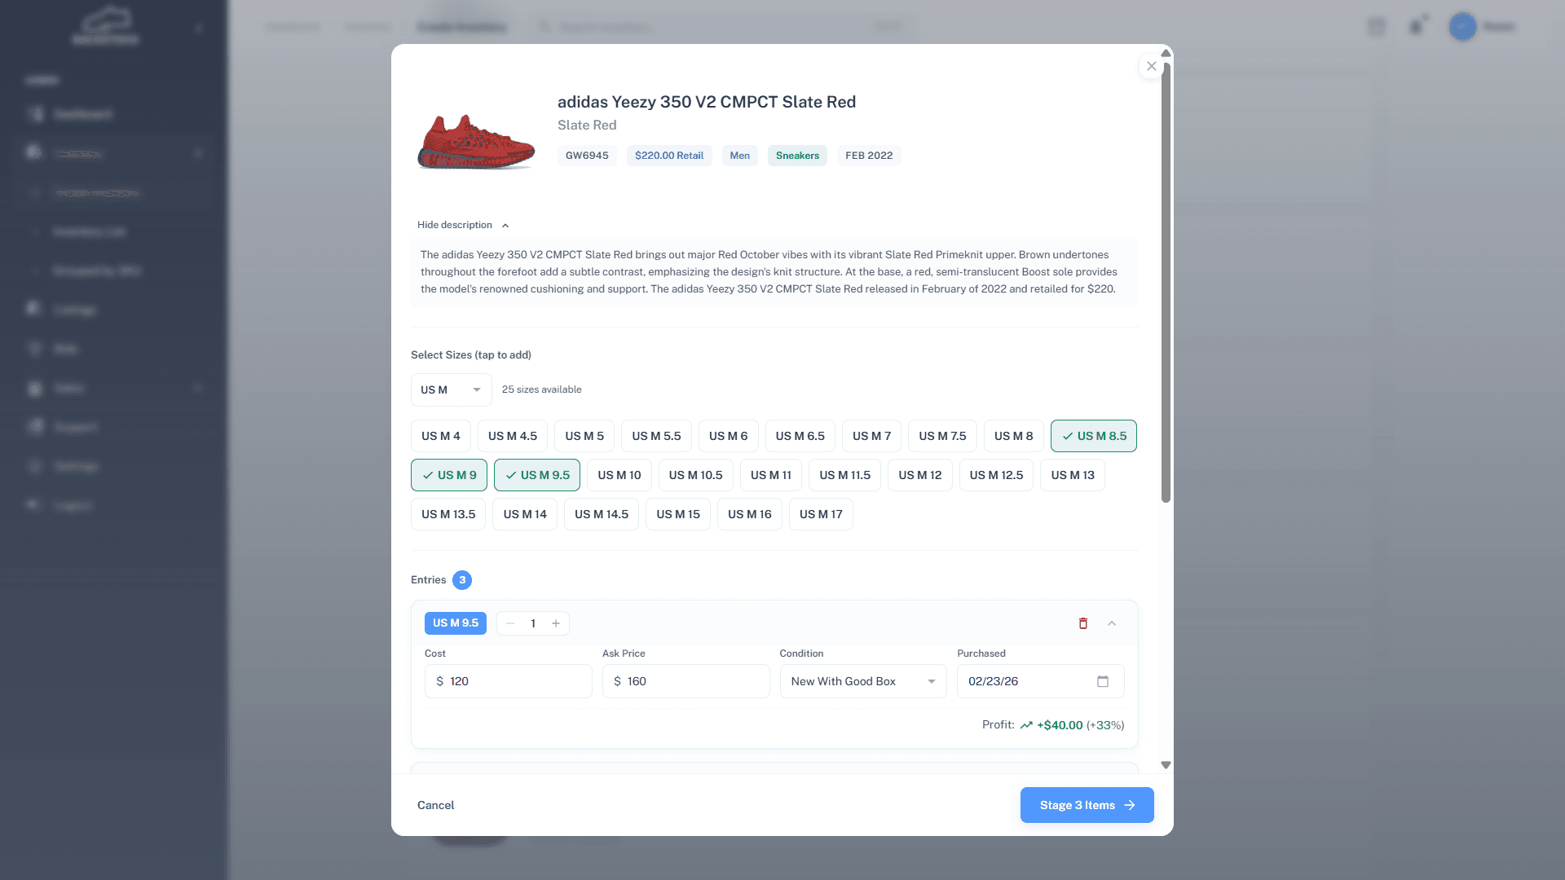The image size is (1565, 880).
Task: Click the Ask Price input field
Action: point(693,681)
